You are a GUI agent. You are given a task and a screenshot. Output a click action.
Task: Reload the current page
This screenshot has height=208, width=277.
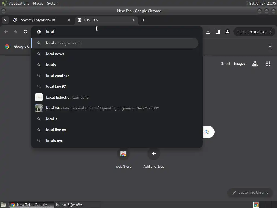[x=25, y=32]
